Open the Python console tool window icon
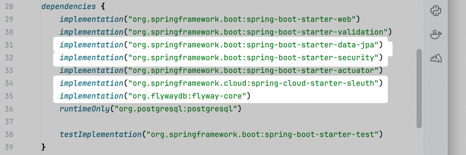466x155 pixels. (x=436, y=11)
